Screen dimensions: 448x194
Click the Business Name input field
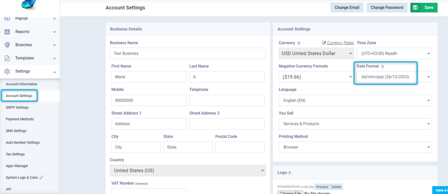tap(188, 53)
